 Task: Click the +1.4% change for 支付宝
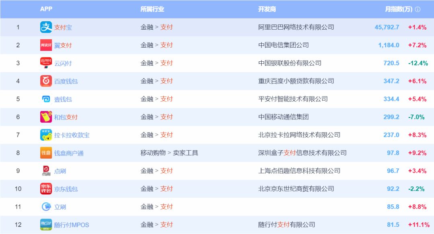tap(418, 27)
